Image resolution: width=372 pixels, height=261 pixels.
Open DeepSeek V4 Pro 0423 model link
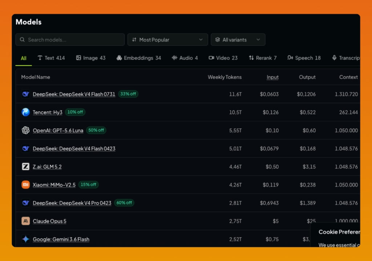pos(72,203)
